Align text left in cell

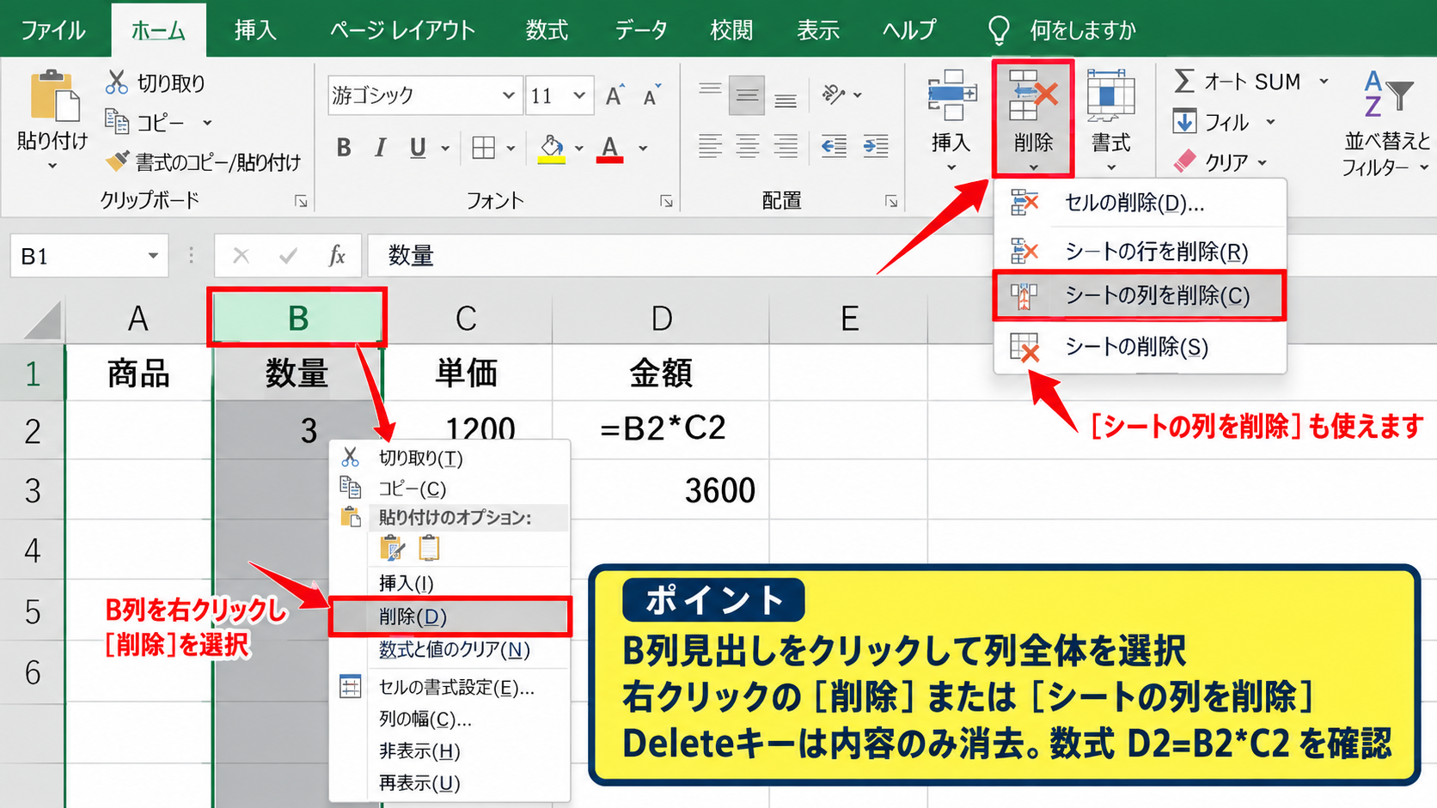click(x=710, y=146)
